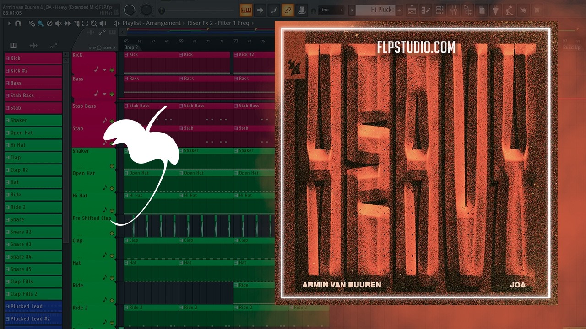Select the Stab Bass pattern in picker
The image size is (586, 329).
(x=33, y=96)
